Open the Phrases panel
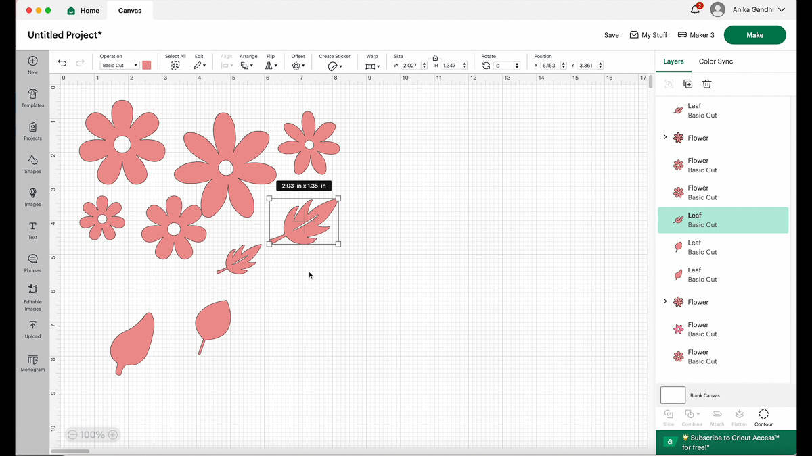Viewport: 812px width, 456px height. click(32, 259)
